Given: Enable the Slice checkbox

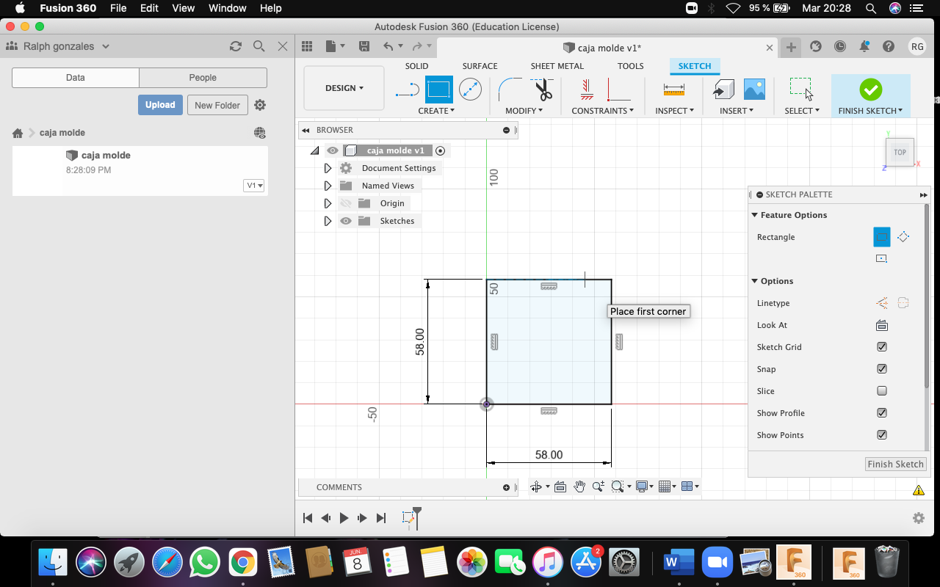Looking at the screenshot, I should coord(882,391).
